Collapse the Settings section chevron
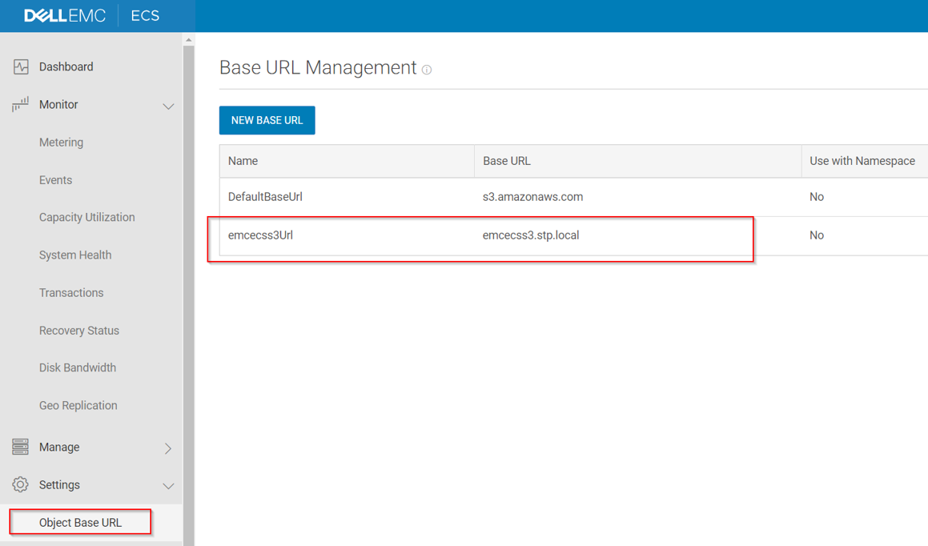This screenshot has height=546, width=928. point(168,486)
